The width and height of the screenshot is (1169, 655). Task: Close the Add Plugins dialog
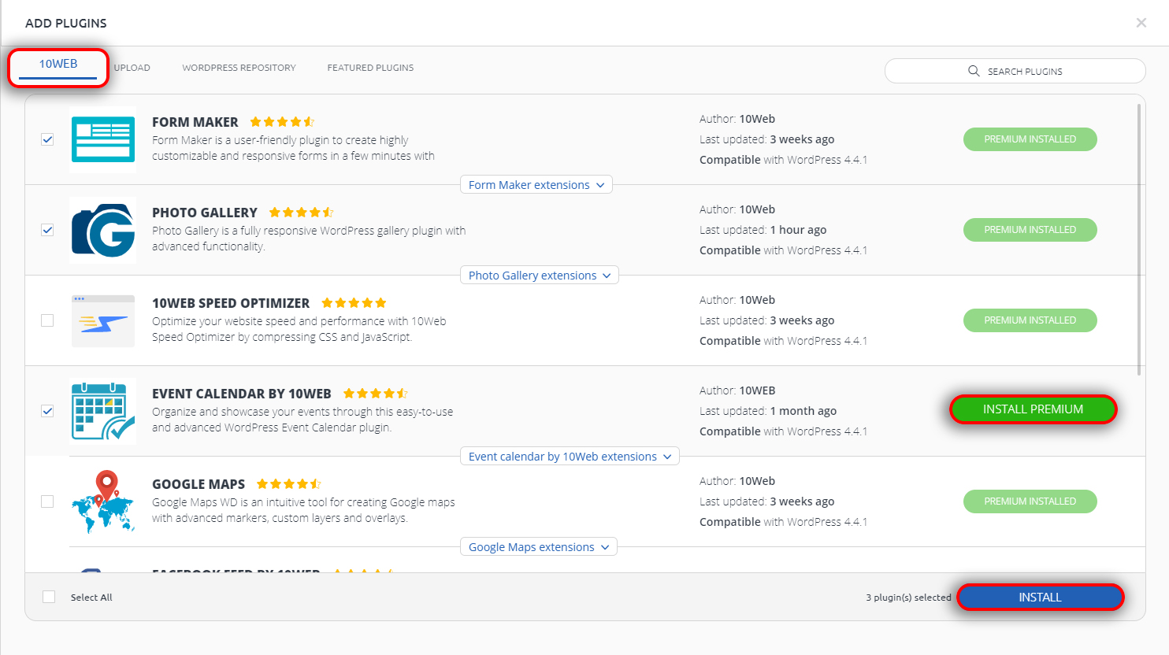click(x=1141, y=23)
